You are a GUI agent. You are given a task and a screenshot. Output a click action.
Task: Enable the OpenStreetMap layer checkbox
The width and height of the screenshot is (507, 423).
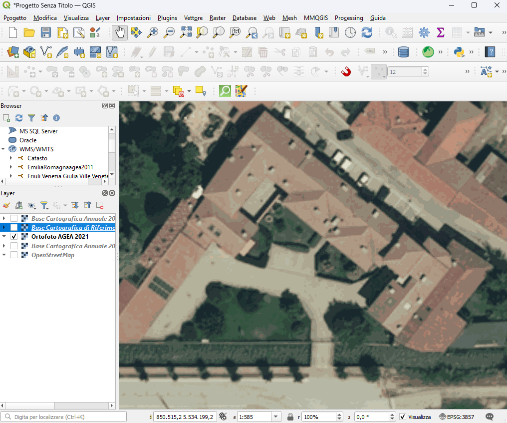click(14, 255)
